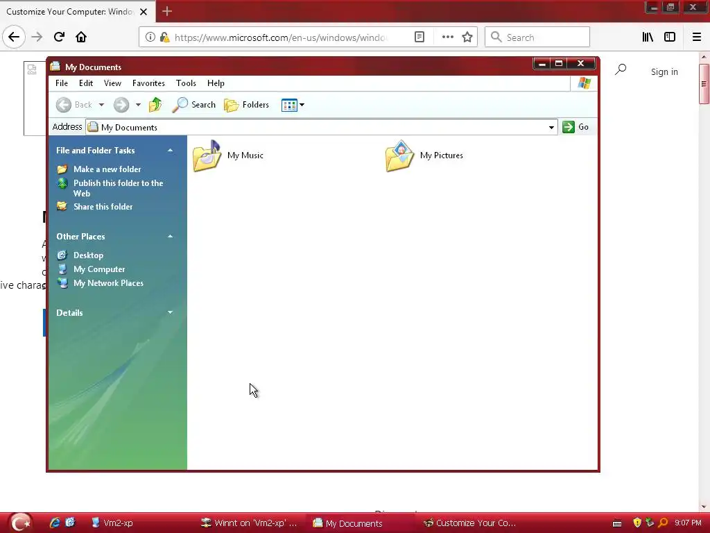Switch to Customize Your Co... taskbar button
Viewport: 710px width, 533px height.
click(x=471, y=523)
